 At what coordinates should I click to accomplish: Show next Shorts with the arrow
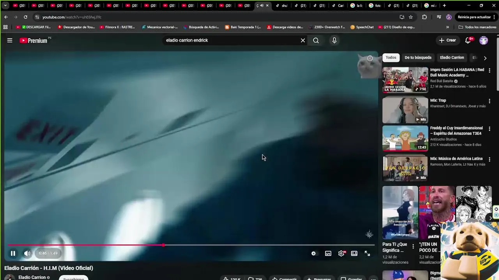(490, 218)
